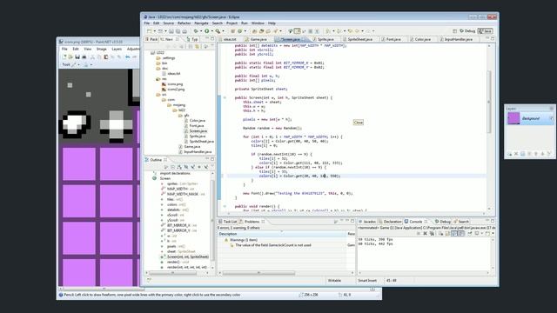Click the Debug bug icon in Eclipse toolbar
The image size is (557, 313).
pyautogui.click(x=196, y=31)
